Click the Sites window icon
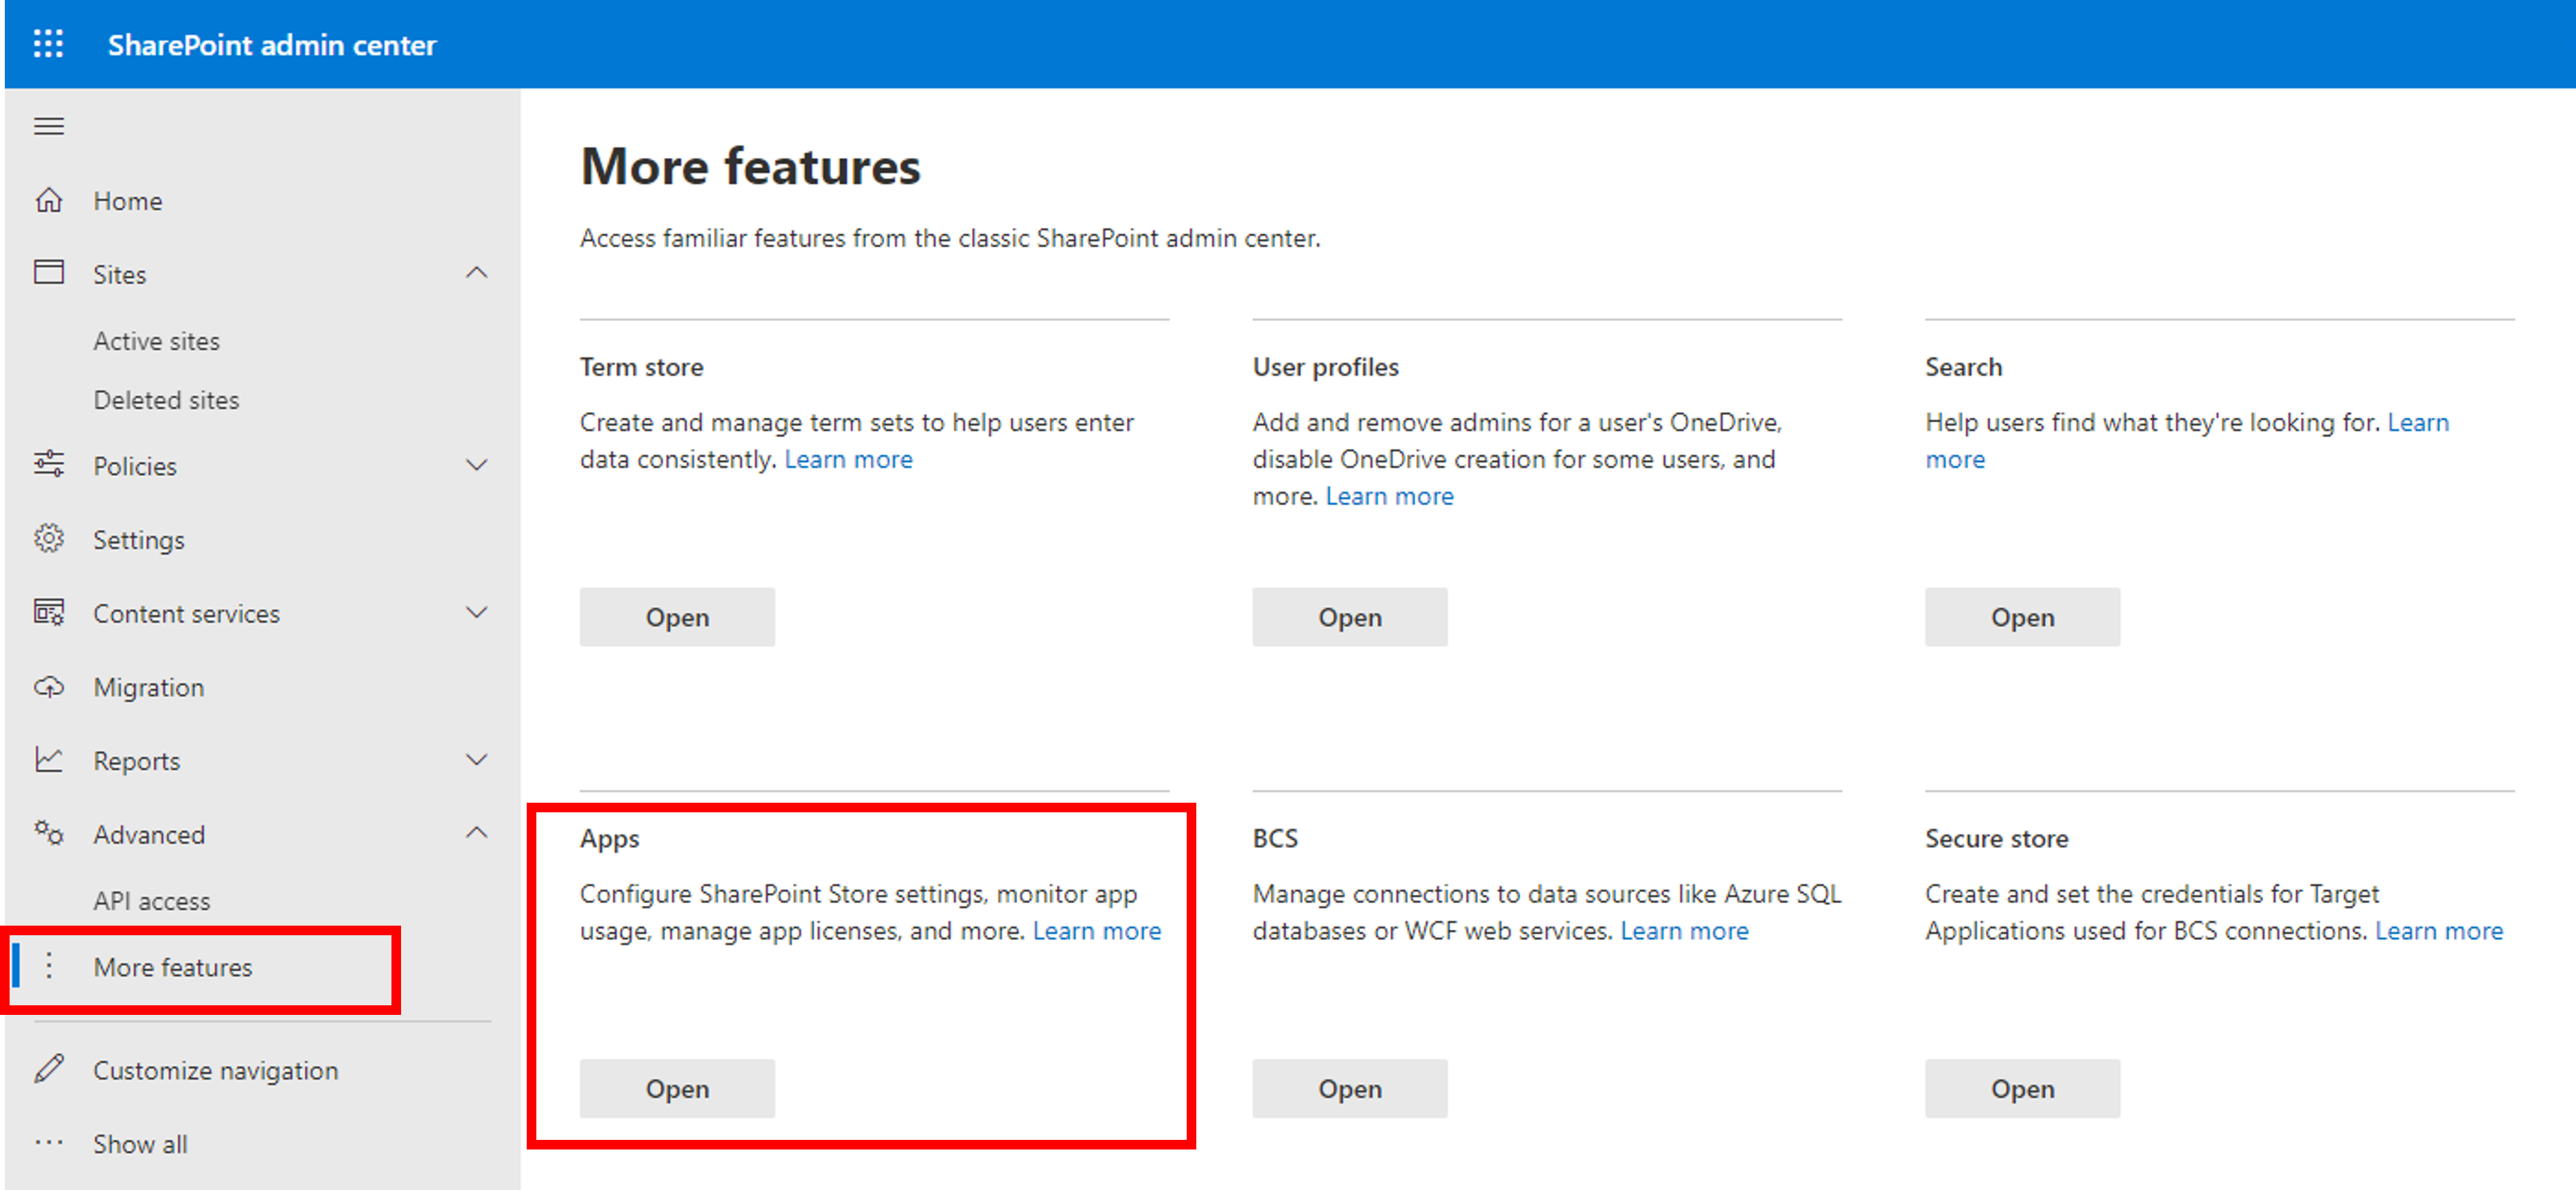The height and width of the screenshot is (1190, 2576). (x=49, y=272)
